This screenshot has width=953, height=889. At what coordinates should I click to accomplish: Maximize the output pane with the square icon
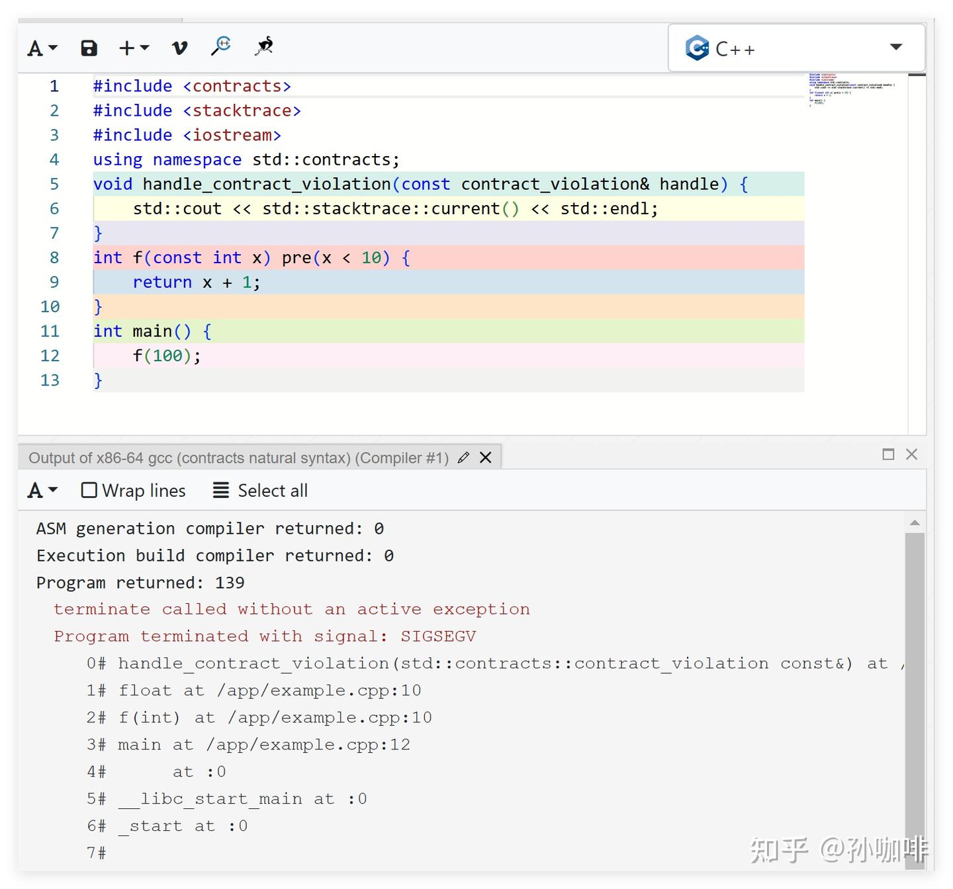[887, 454]
